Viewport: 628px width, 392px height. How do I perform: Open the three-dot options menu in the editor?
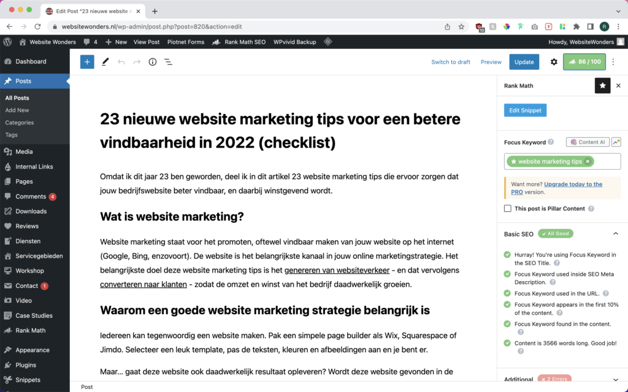[612, 62]
